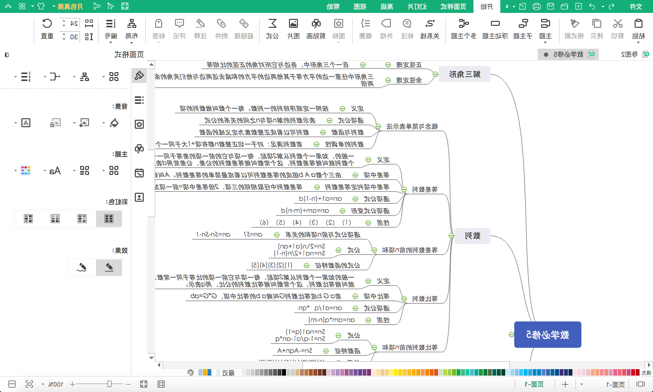The image size is (653, 392).
Task: Click the 等比数列的前n项和 node
Action: coord(409,347)
